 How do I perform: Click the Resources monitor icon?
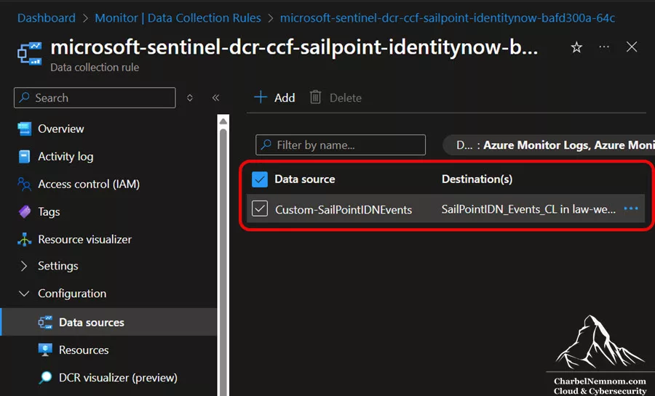[46, 349]
